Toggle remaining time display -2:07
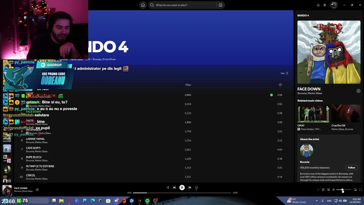This screenshot has height=205, width=364. (x=235, y=193)
